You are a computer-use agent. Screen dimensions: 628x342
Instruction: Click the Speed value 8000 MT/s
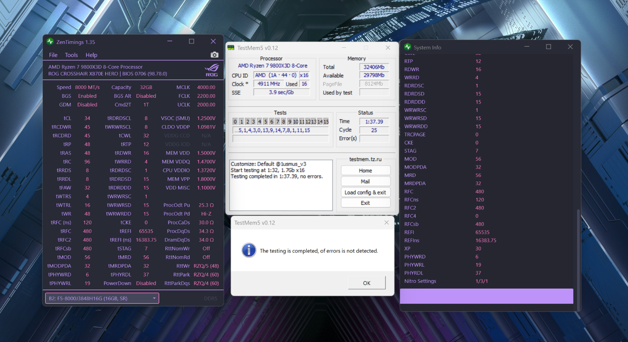[x=87, y=87]
